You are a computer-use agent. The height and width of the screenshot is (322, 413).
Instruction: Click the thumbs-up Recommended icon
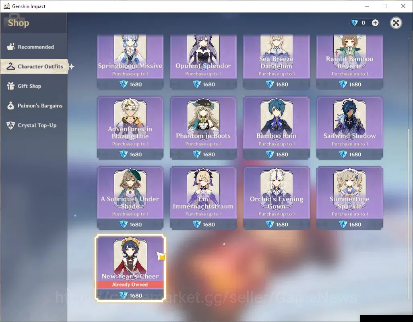click(x=11, y=47)
